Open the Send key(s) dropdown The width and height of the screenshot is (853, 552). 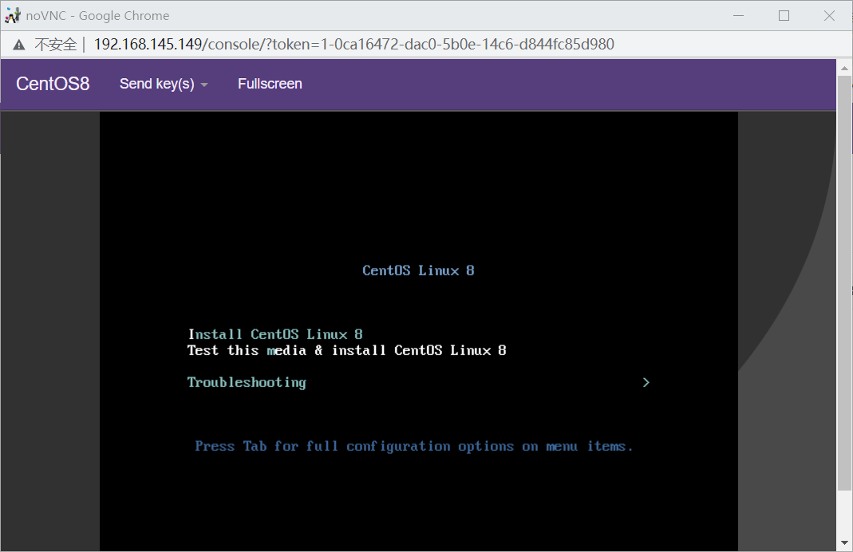coord(164,84)
